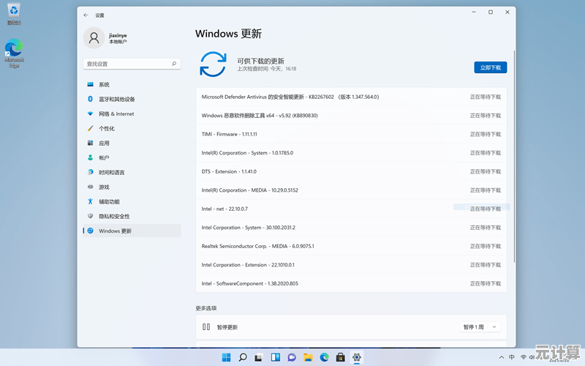This screenshot has width=585, height=366.
Task: Click the Settings gear on taskbar
Action: 357,357
